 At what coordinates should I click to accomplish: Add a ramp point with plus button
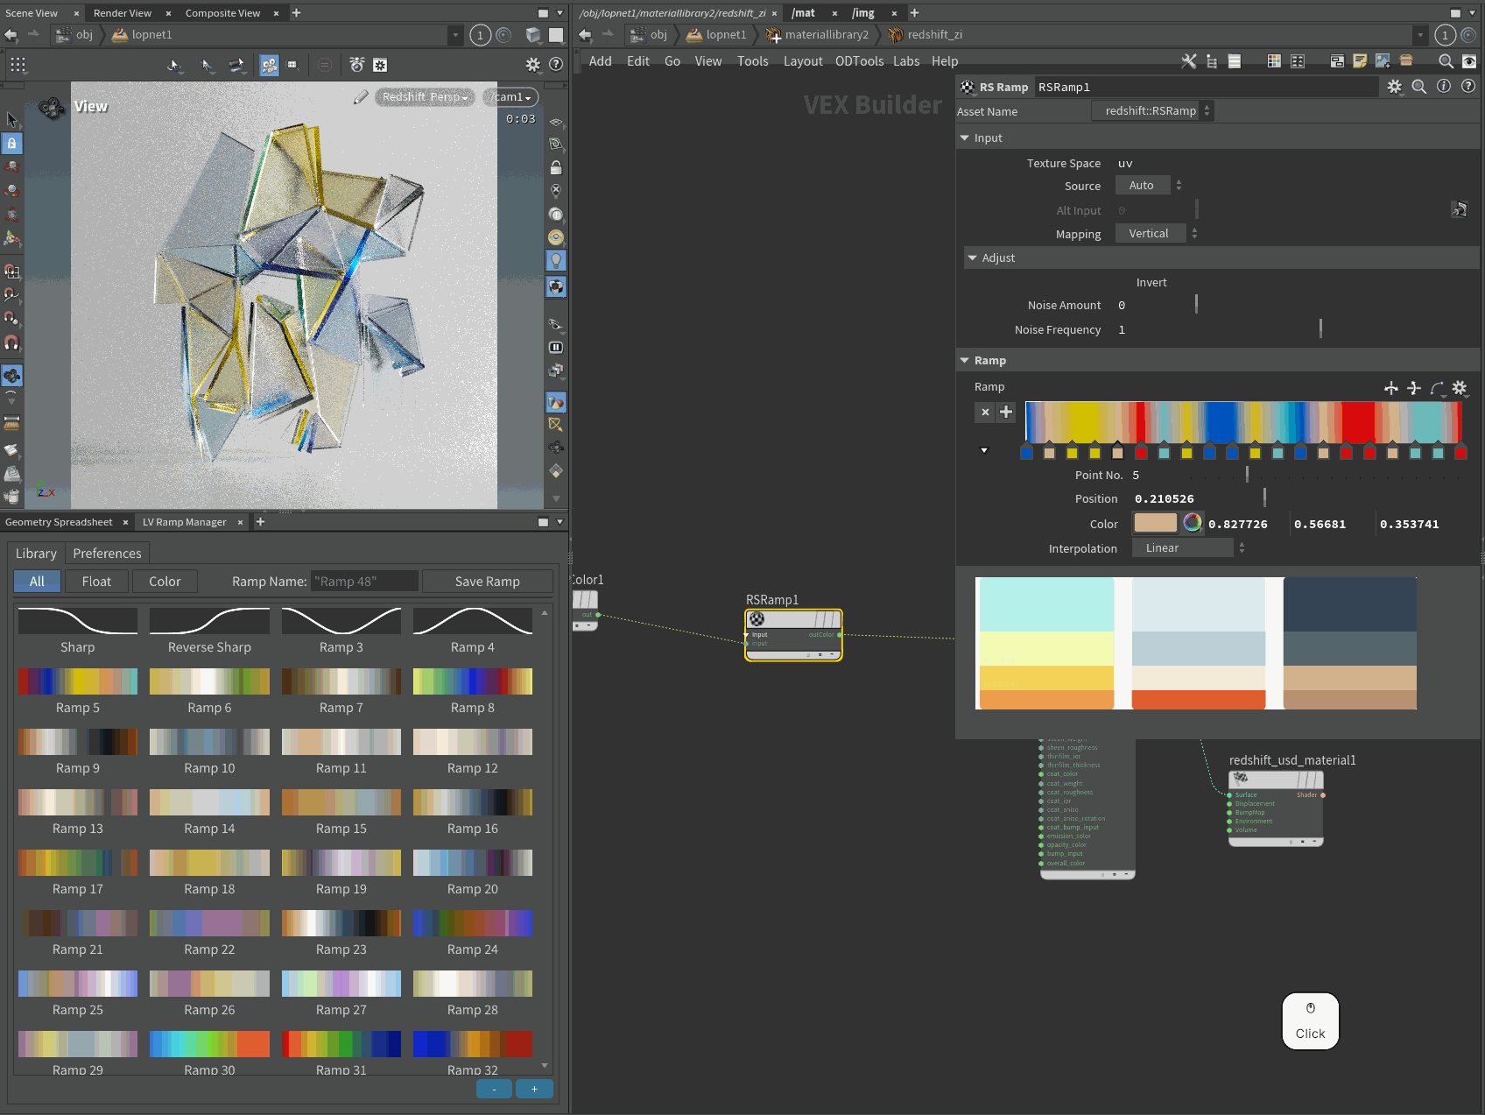click(1006, 412)
